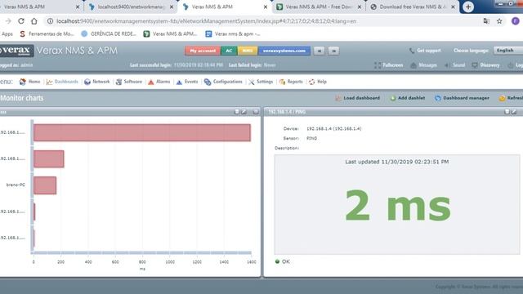
Task: Start network Discovery
Action: (485, 65)
